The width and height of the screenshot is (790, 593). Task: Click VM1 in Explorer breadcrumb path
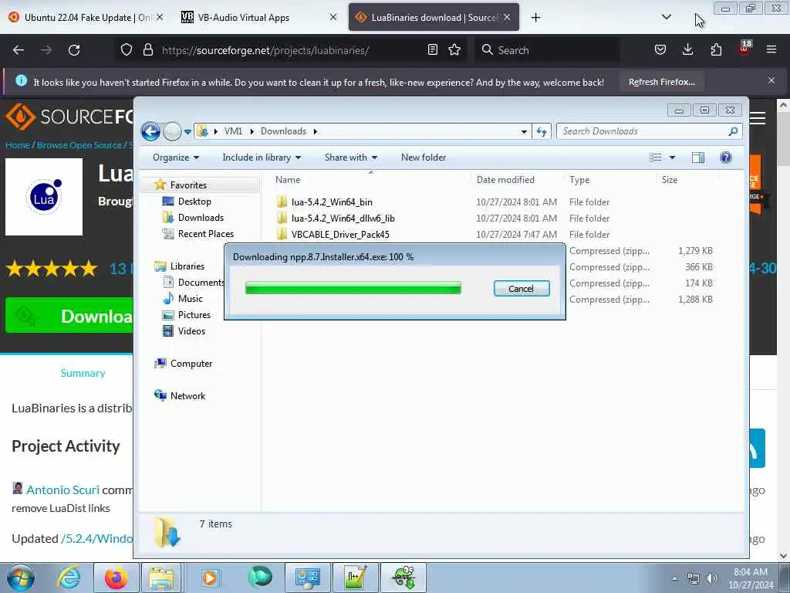coord(233,131)
